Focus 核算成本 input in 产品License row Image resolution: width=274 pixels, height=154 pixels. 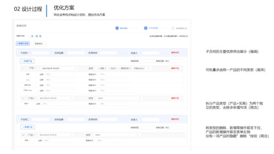click(113, 90)
